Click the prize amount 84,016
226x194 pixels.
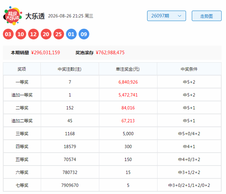pos(128,108)
